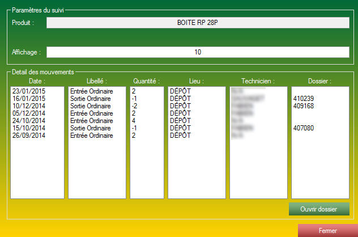
Task: Click the last DÉPÔT entry in Lieu list
Action: (x=181, y=135)
